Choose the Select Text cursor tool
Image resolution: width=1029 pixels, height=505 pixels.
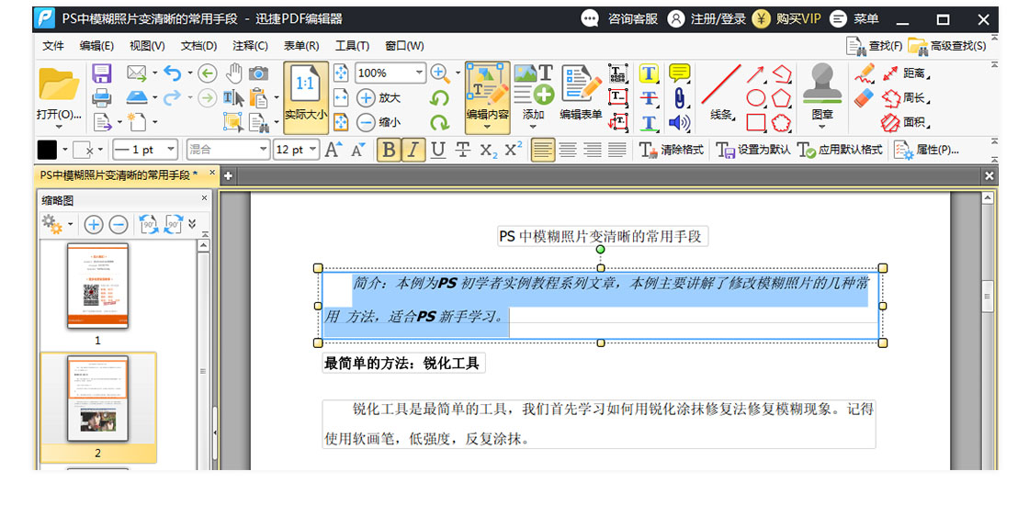[x=233, y=97]
